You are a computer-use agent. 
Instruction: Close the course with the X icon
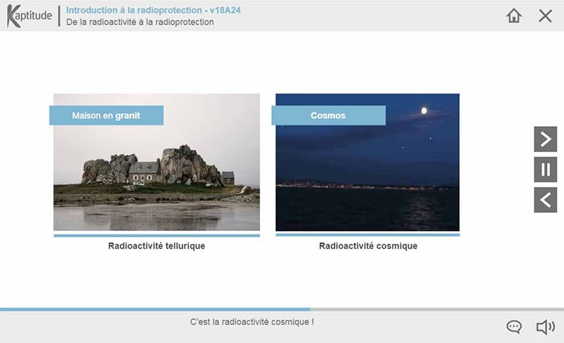545,15
